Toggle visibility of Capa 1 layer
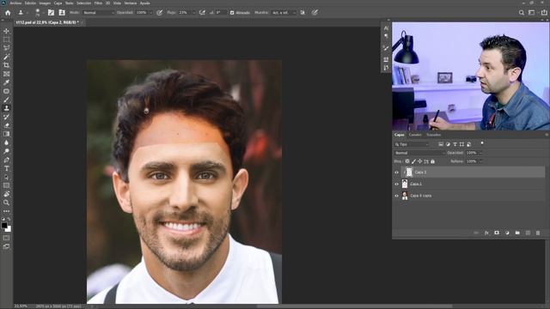Viewport: 550px width, 309px height. pyautogui.click(x=397, y=184)
